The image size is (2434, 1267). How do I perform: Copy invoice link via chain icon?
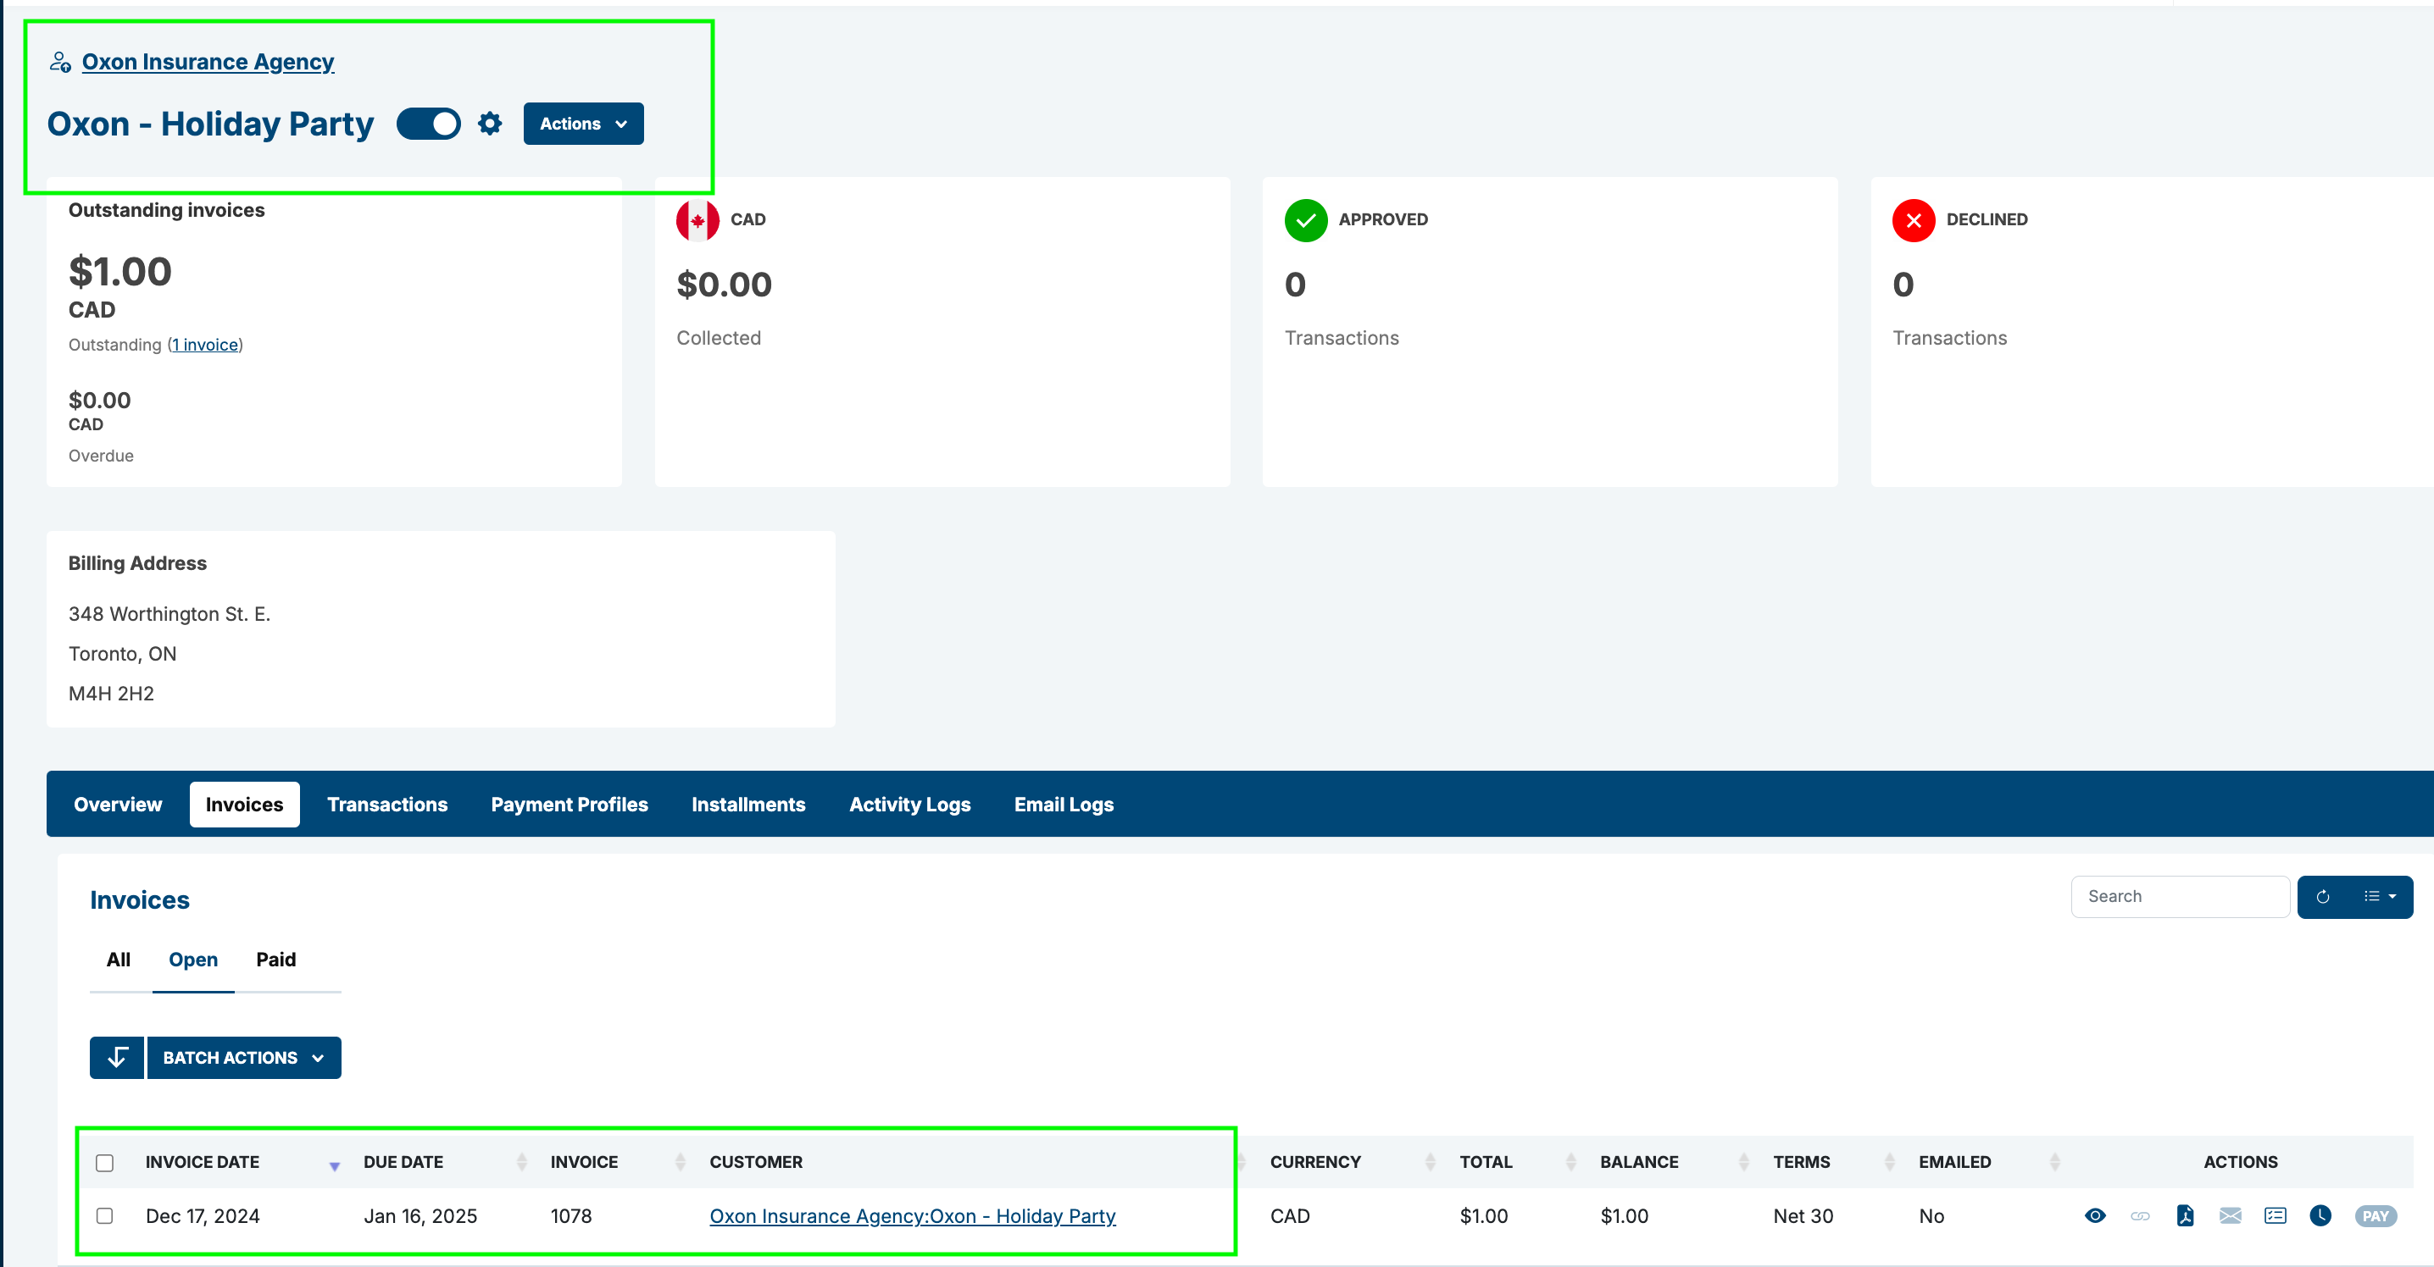pyautogui.click(x=2139, y=1215)
